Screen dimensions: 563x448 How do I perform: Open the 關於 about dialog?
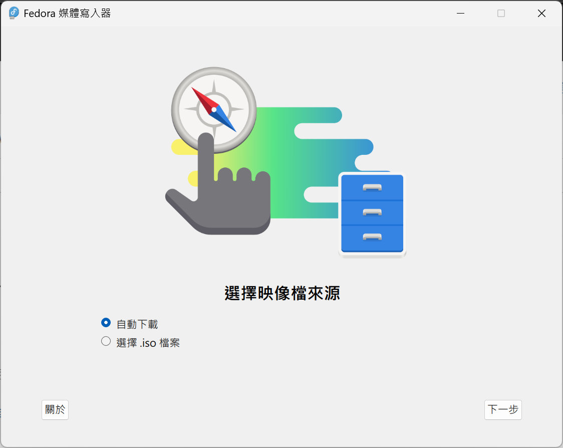pos(55,409)
